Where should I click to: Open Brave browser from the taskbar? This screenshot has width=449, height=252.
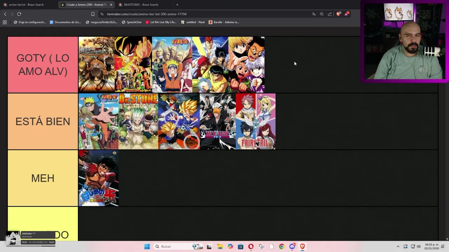point(302,246)
